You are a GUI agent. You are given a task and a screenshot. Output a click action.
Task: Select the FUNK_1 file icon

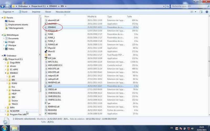46,38
